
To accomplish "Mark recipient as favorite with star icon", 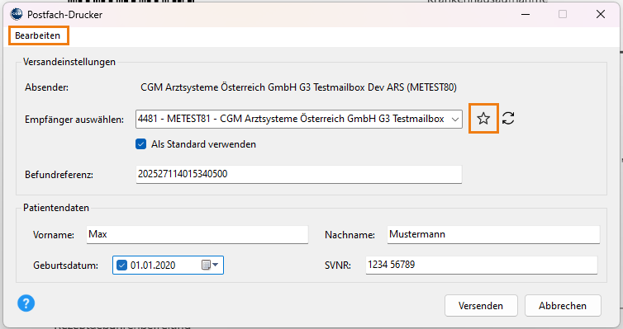I will coord(483,119).
